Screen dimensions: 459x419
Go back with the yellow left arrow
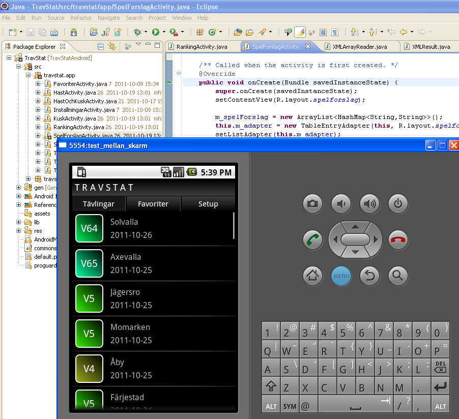[x=404, y=32]
